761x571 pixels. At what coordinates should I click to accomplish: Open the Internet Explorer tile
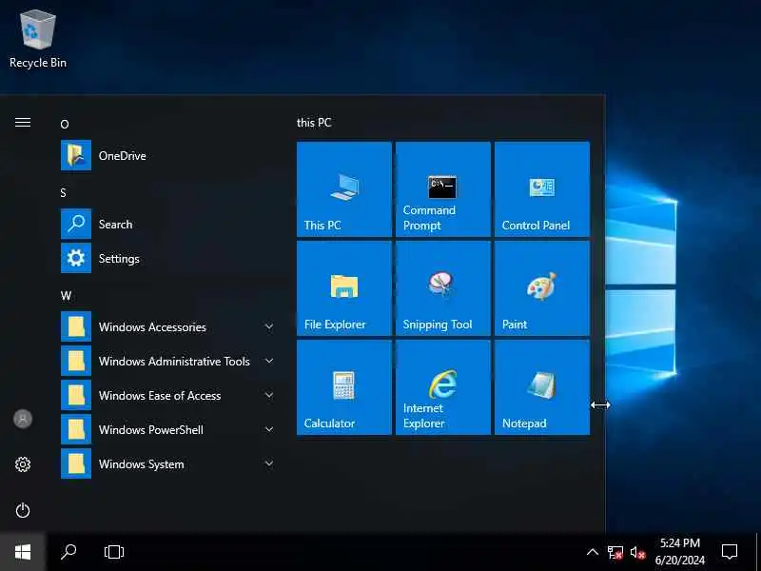(443, 387)
